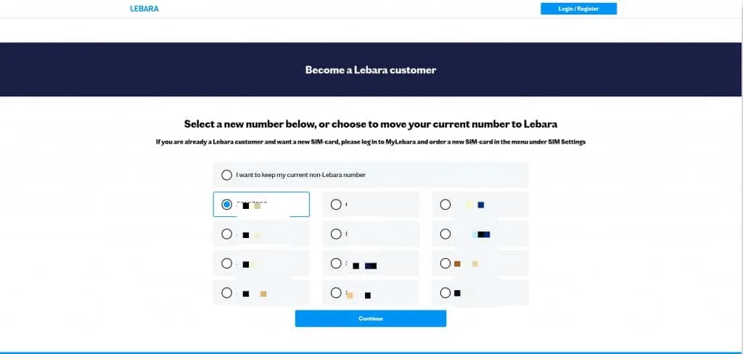Select bottom-row right-column number radio

(x=446, y=293)
